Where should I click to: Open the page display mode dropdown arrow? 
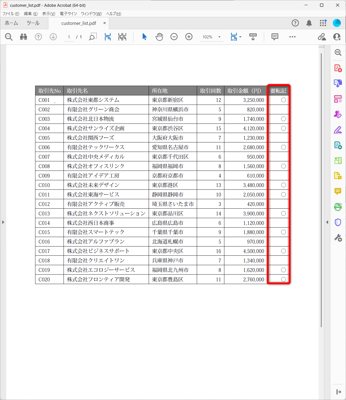click(240, 37)
